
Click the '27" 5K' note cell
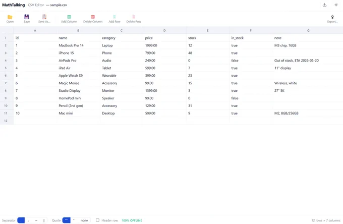click(308, 91)
